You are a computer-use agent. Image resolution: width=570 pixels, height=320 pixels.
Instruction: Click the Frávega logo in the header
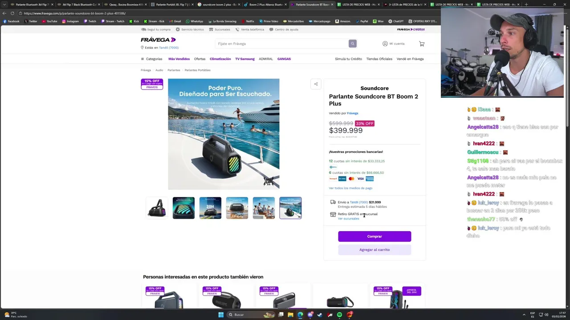pyautogui.click(x=158, y=40)
